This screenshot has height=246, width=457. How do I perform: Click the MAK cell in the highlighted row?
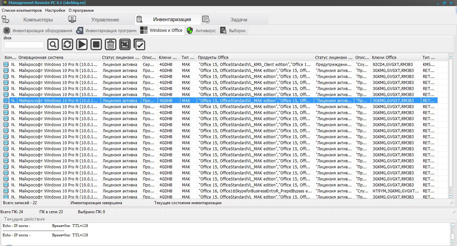[x=188, y=100]
